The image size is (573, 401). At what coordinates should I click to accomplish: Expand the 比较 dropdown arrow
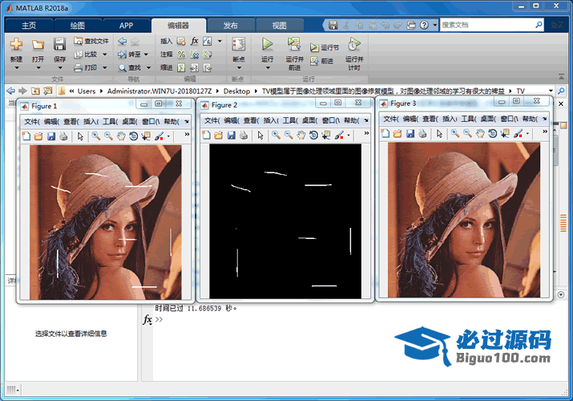click(104, 55)
